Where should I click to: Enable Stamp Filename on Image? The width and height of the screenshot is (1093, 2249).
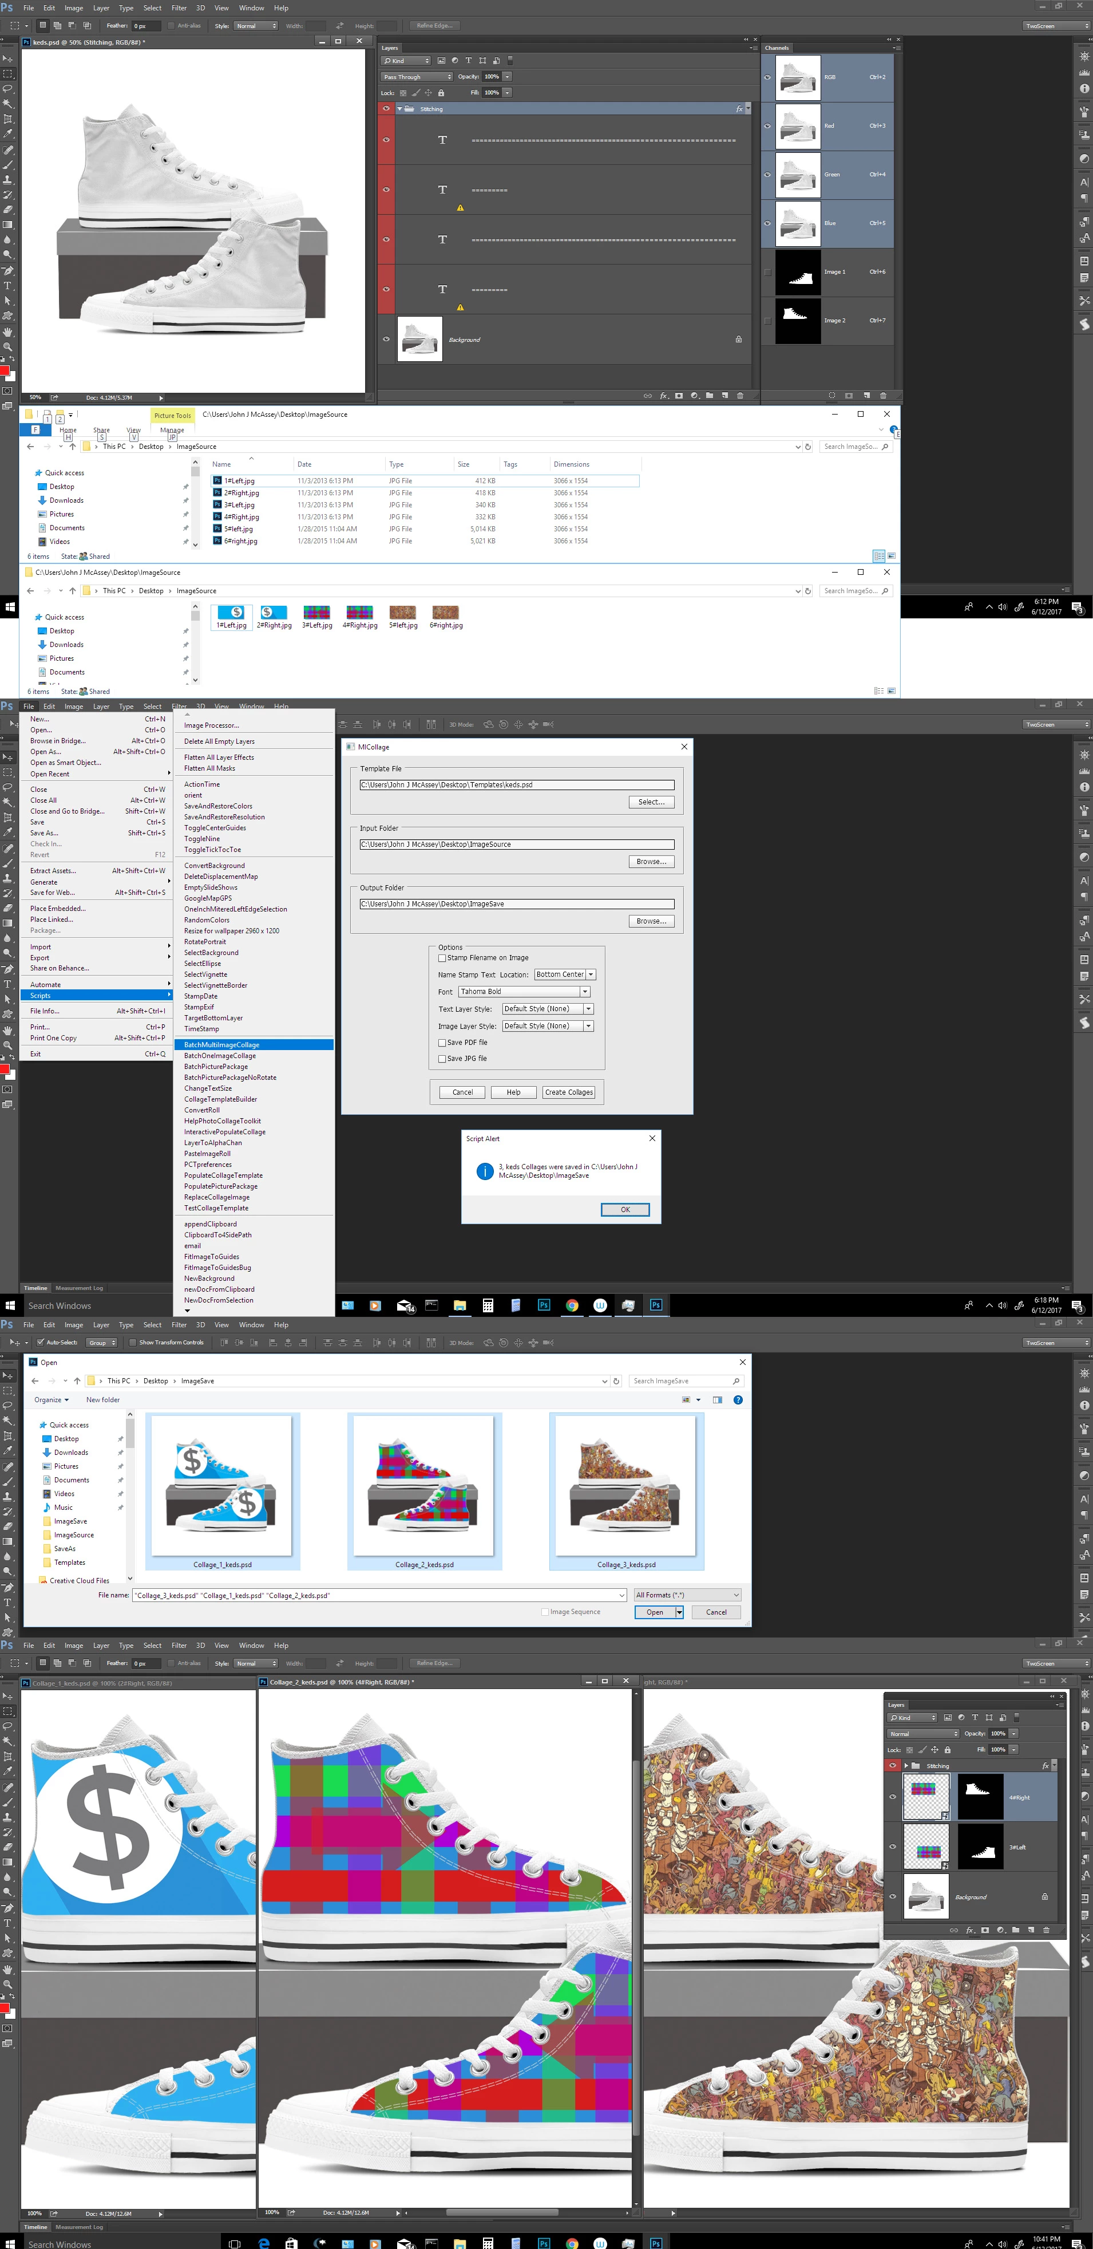pos(442,958)
